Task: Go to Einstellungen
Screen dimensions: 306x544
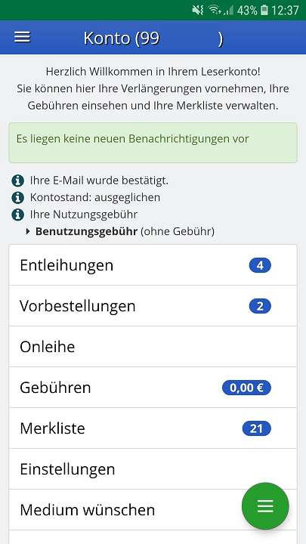Action: 153,469
